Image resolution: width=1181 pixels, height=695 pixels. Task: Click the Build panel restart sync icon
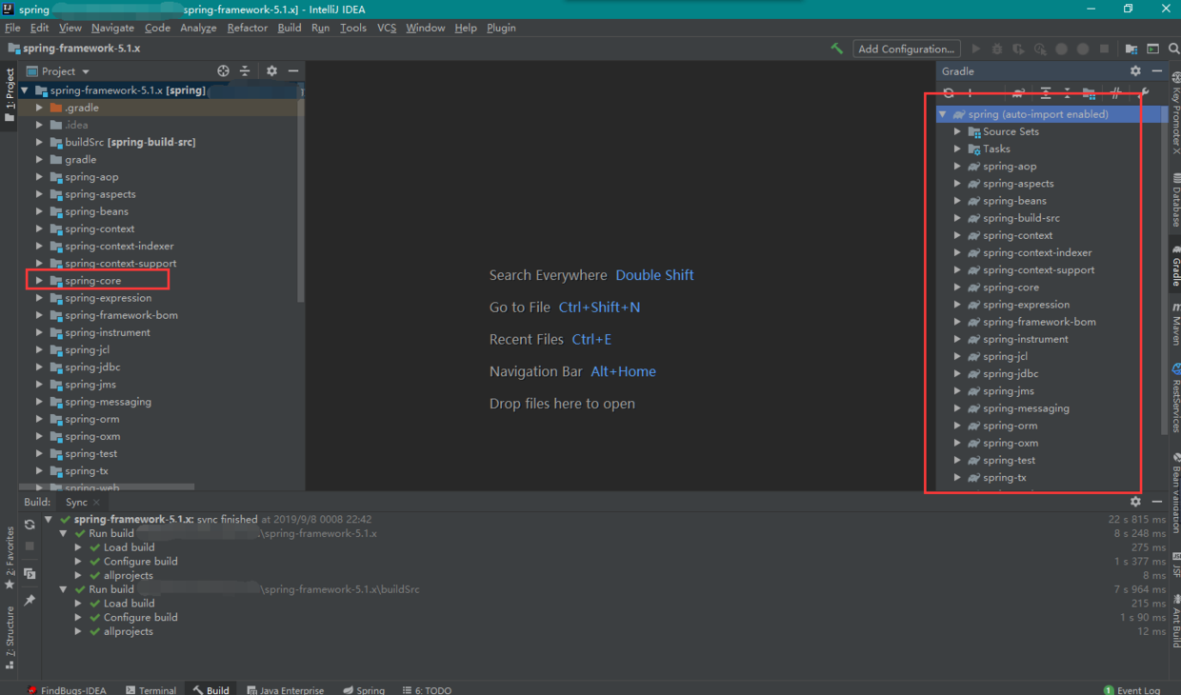point(30,525)
